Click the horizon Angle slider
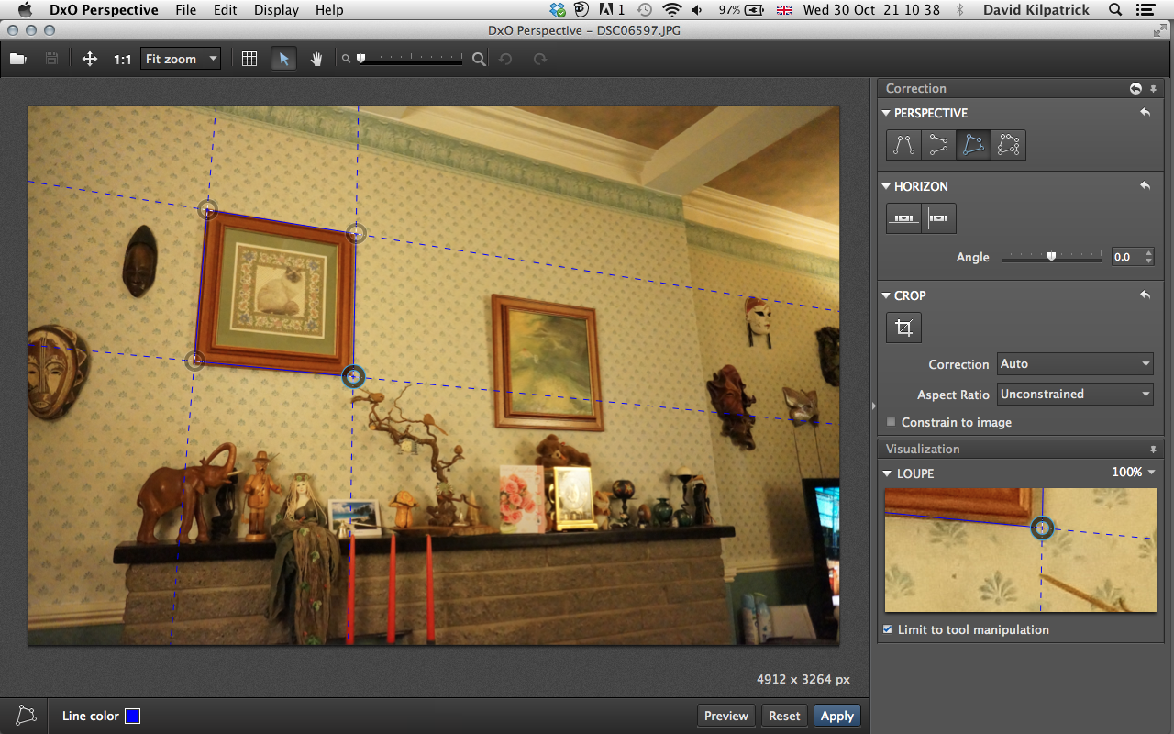Viewport: 1174px width, 734px height. pos(1051,257)
